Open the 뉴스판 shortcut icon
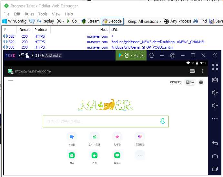Viewport: 223px width, 177px height. 72,137
